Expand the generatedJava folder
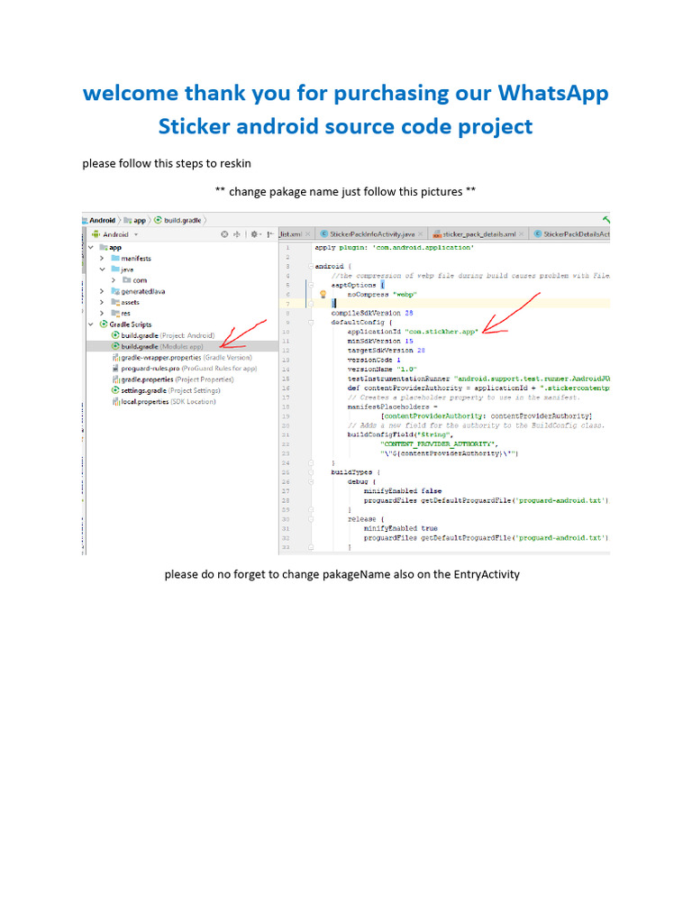 102,291
